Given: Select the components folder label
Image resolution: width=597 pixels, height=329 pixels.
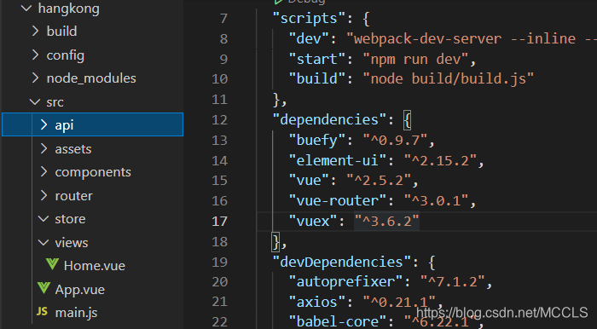Looking at the screenshot, I should [93, 172].
